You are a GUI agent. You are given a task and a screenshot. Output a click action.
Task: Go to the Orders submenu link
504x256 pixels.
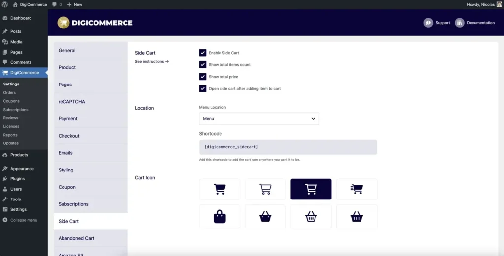9,93
